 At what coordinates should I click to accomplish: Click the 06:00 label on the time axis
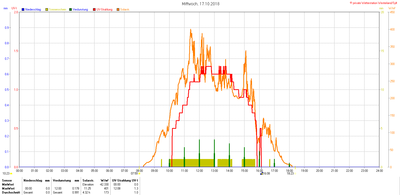(x=109, y=171)
